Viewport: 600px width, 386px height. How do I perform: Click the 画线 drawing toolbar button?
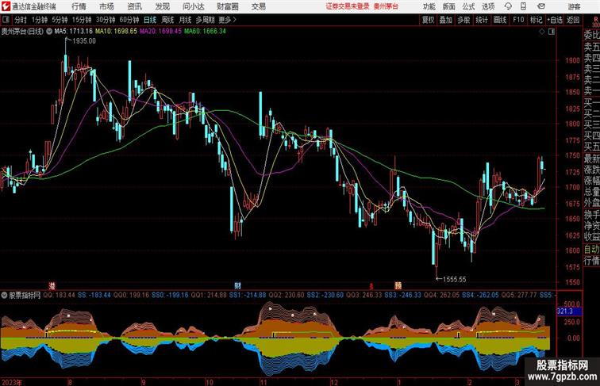click(500, 20)
